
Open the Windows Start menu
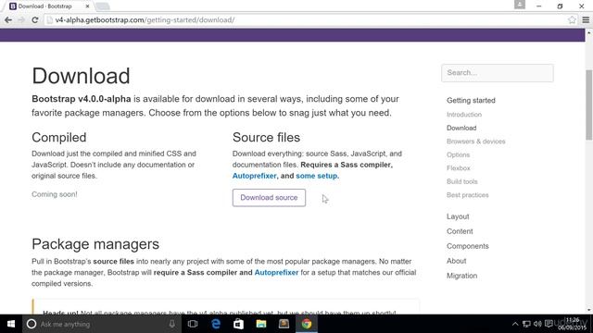[11, 324]
